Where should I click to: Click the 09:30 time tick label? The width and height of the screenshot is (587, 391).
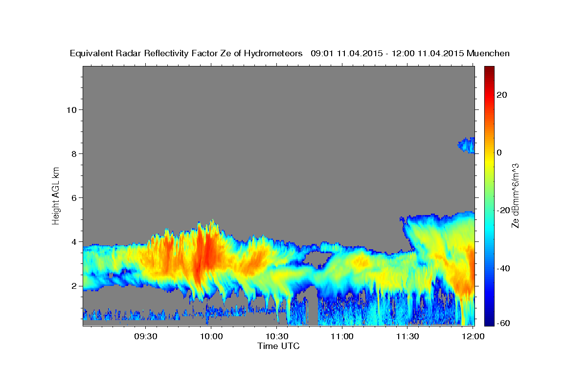tap(146, 337)
